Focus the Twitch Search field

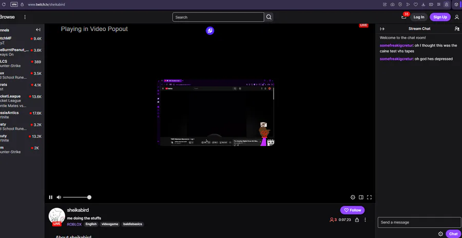[x=218, y=17]
